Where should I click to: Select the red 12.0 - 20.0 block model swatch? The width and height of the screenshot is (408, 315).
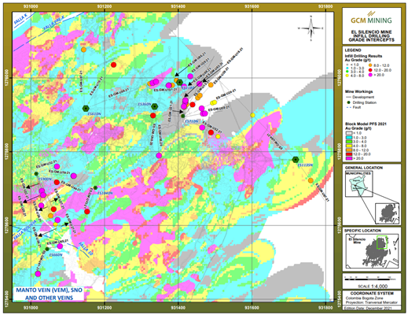point(349,154)
